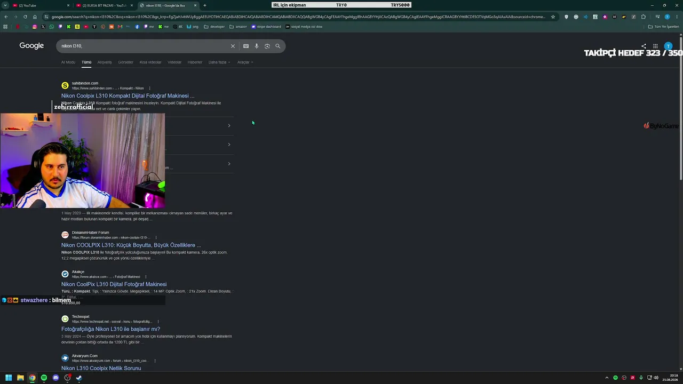Viewport: 683px width, 384px height.
Task: Open the Tüm Yer İşaretleri folder
Action: (663, 27)
